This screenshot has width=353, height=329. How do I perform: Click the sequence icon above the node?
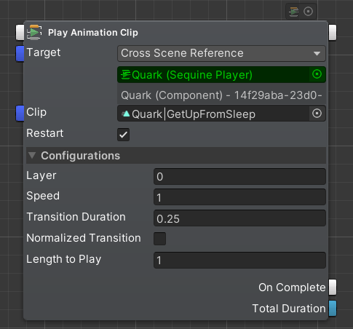click(x=294, y=12)
